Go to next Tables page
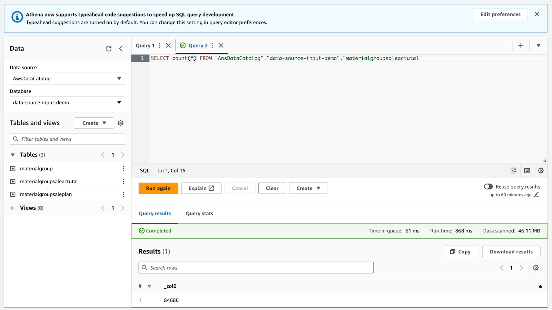The height and width of the screenshot is (310, 552). [123, 155]
